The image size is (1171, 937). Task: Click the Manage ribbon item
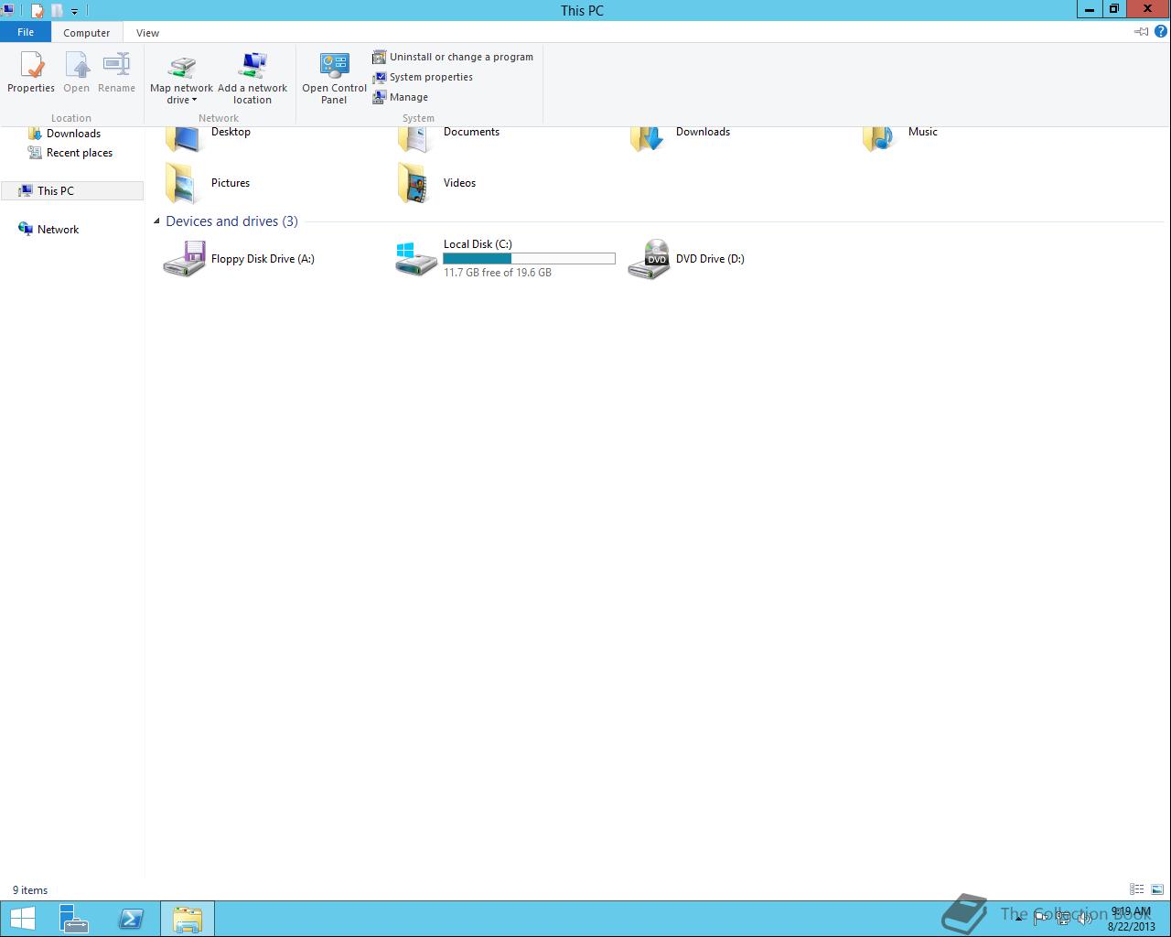(401, 97)
